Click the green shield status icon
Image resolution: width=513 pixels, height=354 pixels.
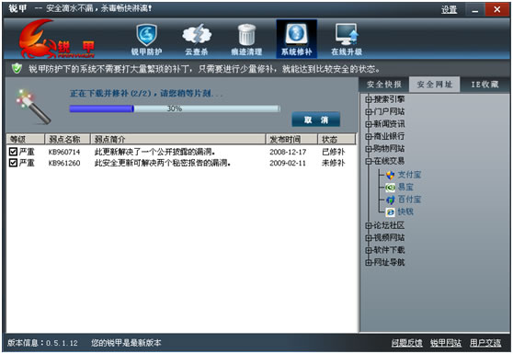click(17, 68)
